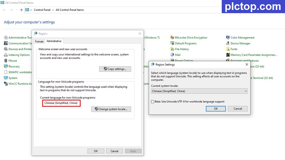
Task: Open Devices and Printers icon
Action: (6, 49)
